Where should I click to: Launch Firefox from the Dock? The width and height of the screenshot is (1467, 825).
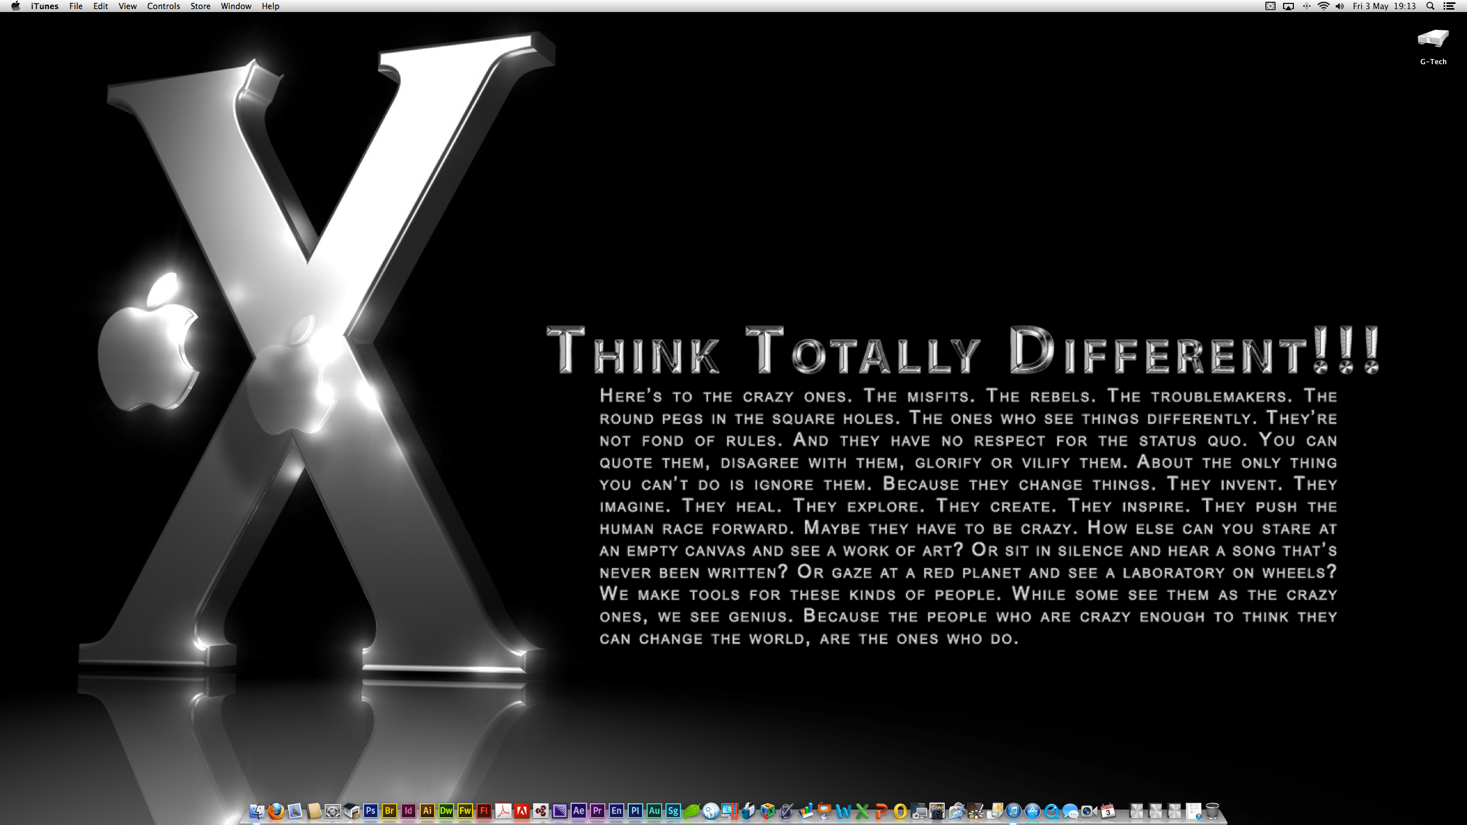(x=276, y=811)
